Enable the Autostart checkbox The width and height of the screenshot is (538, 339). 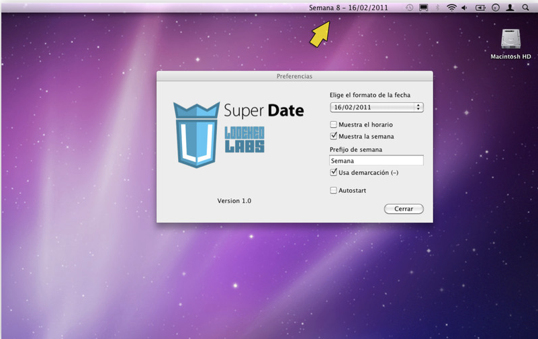point(333,190)
